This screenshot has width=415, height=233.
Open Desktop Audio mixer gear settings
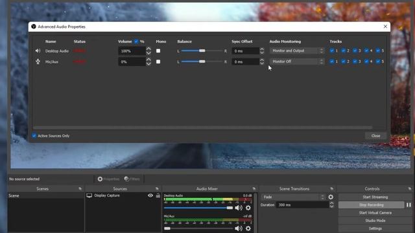[248, 208]
